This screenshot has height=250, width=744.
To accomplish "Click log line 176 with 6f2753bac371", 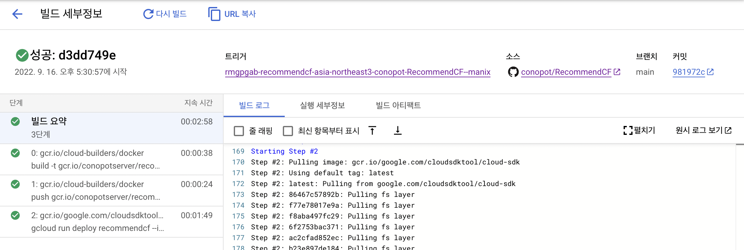I will tap(333, 227).
